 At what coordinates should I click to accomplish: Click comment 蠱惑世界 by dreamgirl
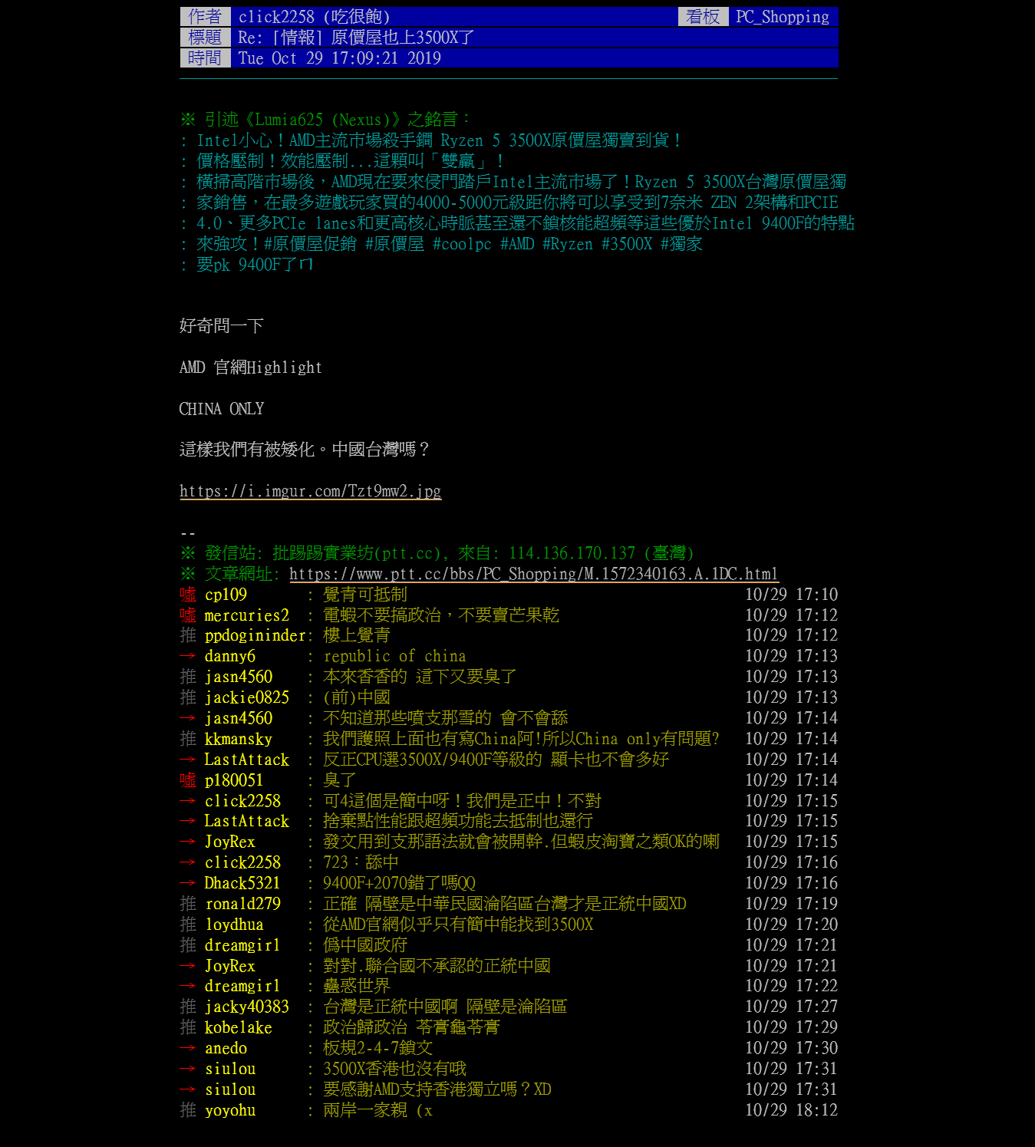click(x=357, y=986)
